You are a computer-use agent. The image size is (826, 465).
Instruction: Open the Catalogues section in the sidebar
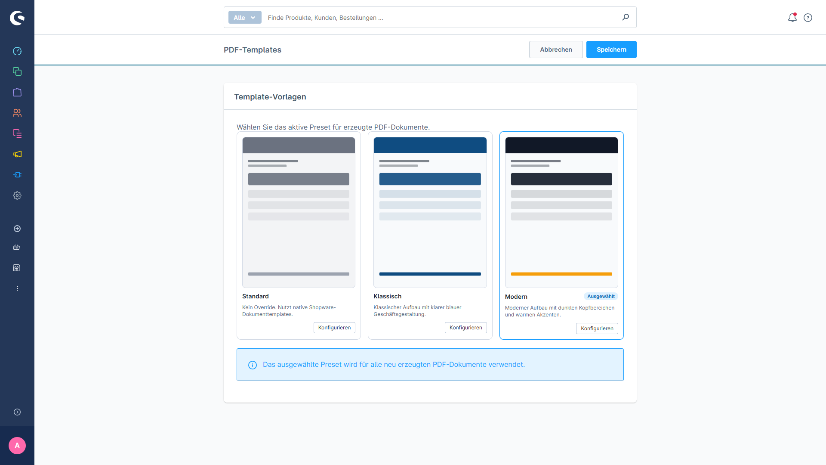coord(17,71)
